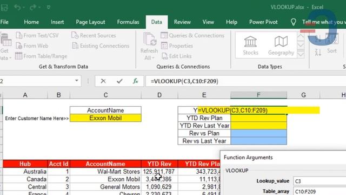Click Rev vs Last Year label
This screenshot has height=195, width=346.
[x=204, y=141]
